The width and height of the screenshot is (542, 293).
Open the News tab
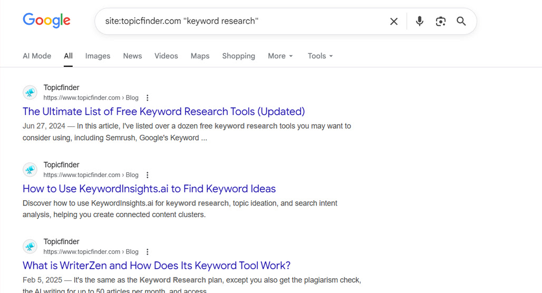coord(132,56)
